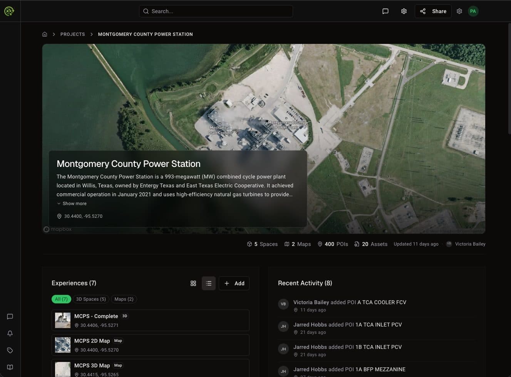
Task: Click Map badge on MCPS 3D Map
Action: pyautogui.click(x=118, y=365)
